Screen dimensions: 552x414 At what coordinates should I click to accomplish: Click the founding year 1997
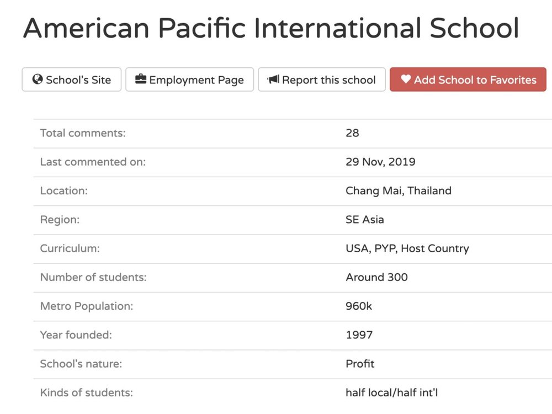coord(359,335)
